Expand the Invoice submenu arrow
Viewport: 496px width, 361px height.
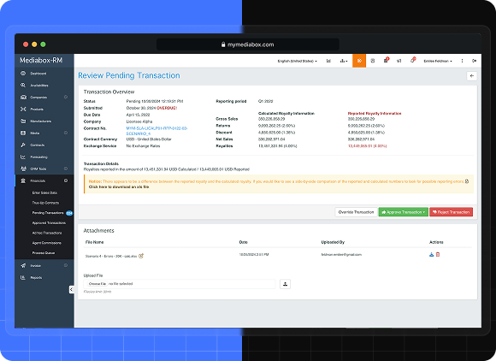point(66,265)
